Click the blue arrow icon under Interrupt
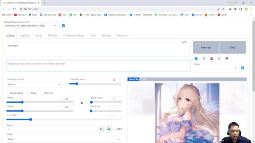Screen dimensions: 255x143 [x=196, y=59]
